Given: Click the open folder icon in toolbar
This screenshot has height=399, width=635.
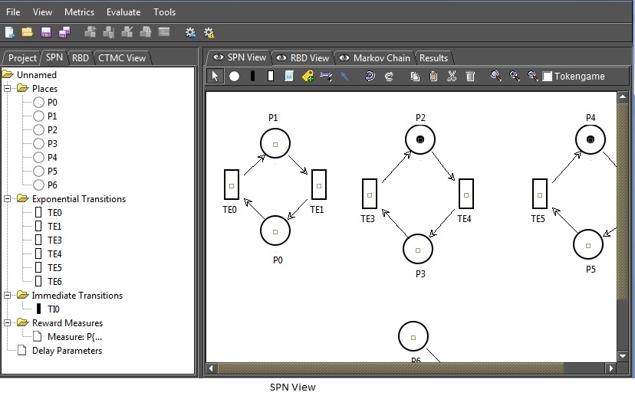Looking at the screenshot, I should tap(27, 32).
